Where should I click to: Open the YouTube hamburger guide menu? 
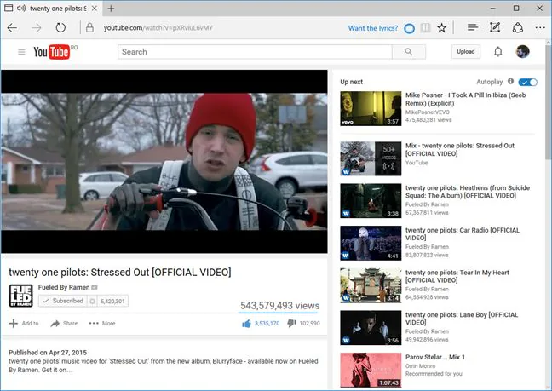(x=21, y=52)
